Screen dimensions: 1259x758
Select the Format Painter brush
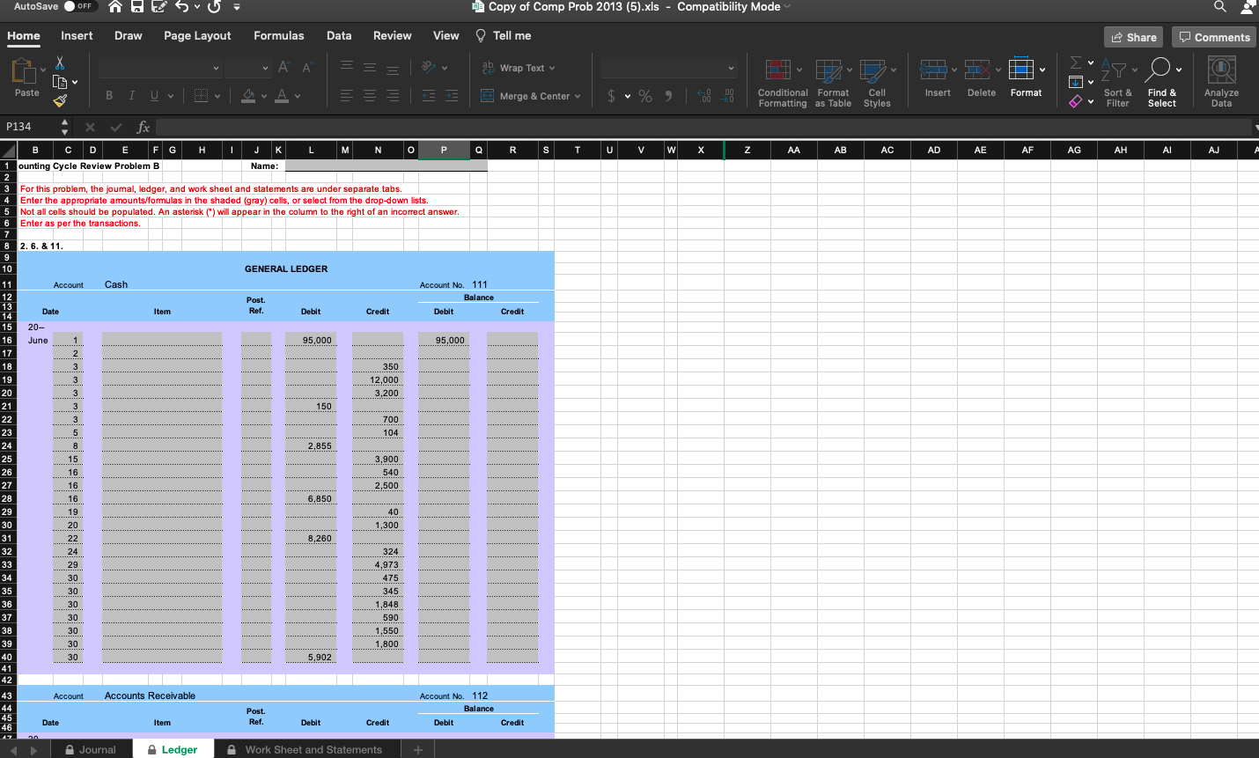pyautogui.click(x=60, y=100)
